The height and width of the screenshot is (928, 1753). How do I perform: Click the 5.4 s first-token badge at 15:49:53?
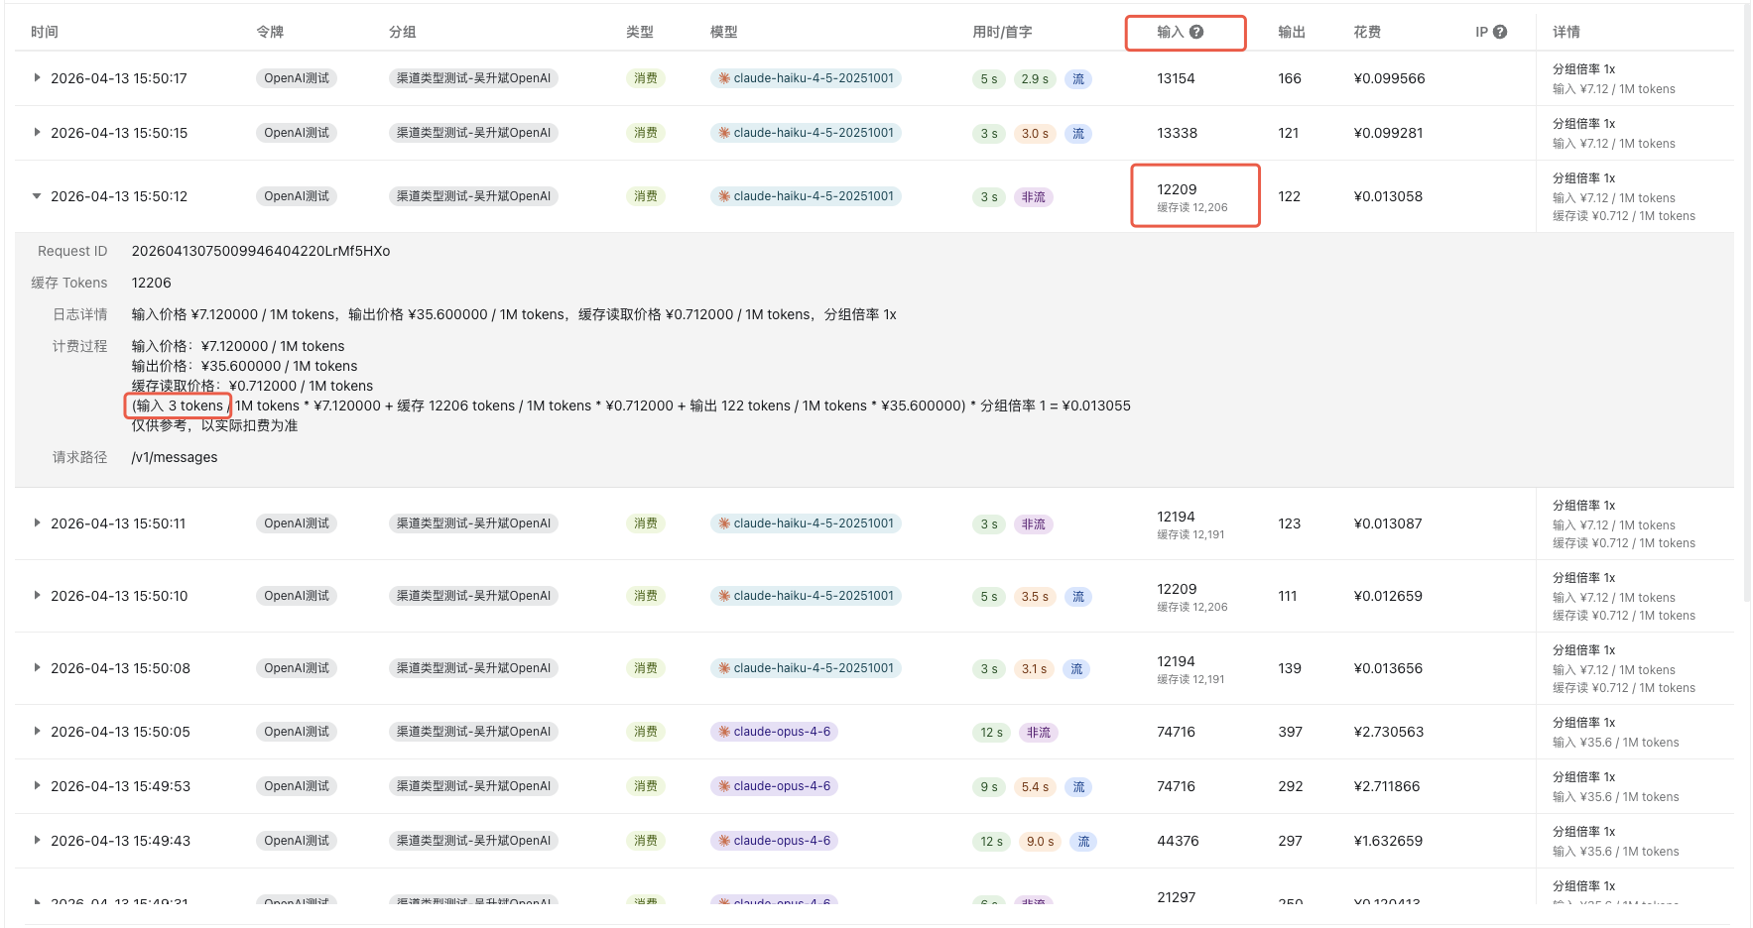pos(1035,786)
